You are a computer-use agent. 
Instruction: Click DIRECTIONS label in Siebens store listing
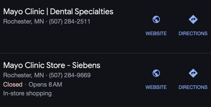click(193, 87)
